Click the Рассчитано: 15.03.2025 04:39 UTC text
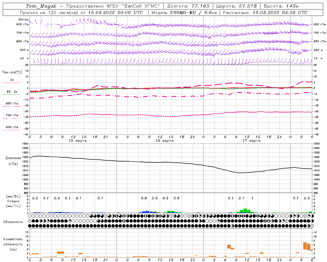This screenshot has width=327, height=262. (x=265, y=13)
